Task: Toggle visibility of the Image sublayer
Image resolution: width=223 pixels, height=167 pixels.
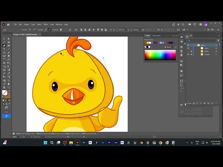Action: coord(188,54)
